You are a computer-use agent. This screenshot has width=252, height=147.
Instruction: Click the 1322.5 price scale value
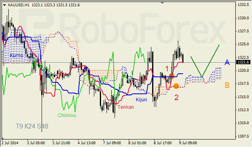[x=243, y=58]
